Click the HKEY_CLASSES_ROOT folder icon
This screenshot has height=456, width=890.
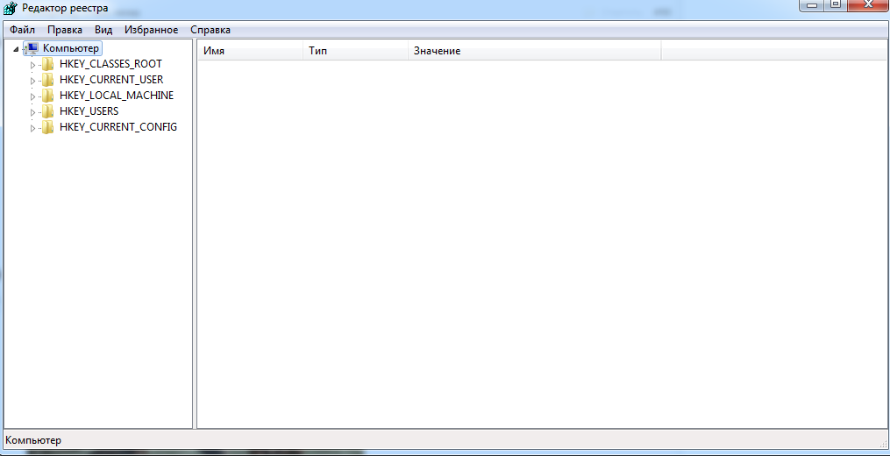48,64
